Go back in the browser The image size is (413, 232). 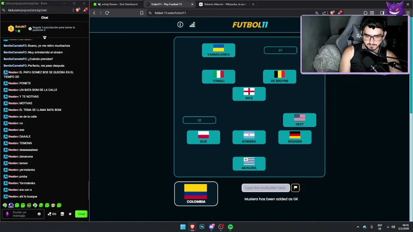pos(94,13)
